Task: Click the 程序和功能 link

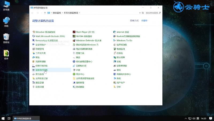Action: (x=122, y=45)
